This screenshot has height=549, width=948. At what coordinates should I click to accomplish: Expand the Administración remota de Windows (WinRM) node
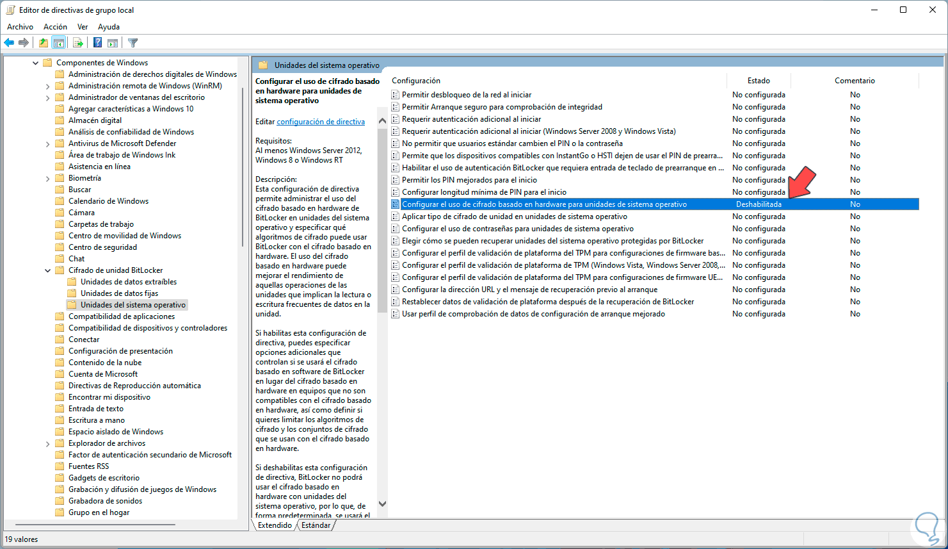point(47,86)
